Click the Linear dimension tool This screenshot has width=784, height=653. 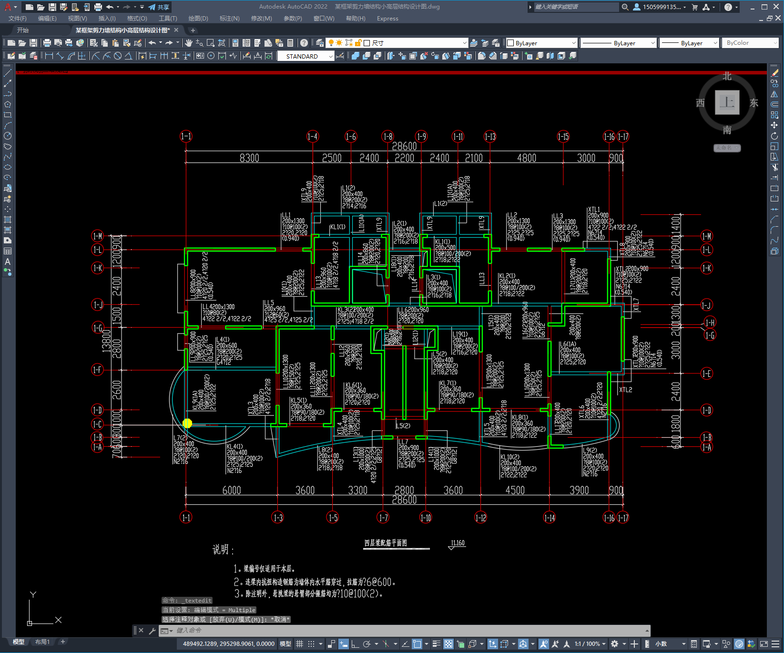[x=49, y=56]
